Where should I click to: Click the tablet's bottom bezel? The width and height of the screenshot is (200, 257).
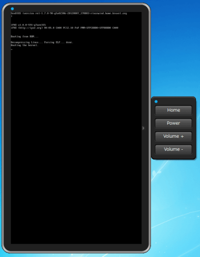coord(76,248)
